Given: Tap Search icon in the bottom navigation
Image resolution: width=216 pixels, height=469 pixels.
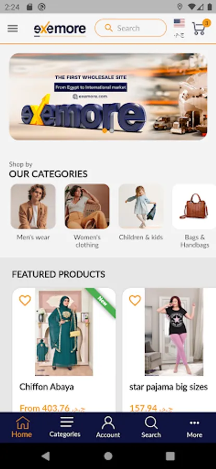Looking at the screenshot, I should tap(151, 427).
